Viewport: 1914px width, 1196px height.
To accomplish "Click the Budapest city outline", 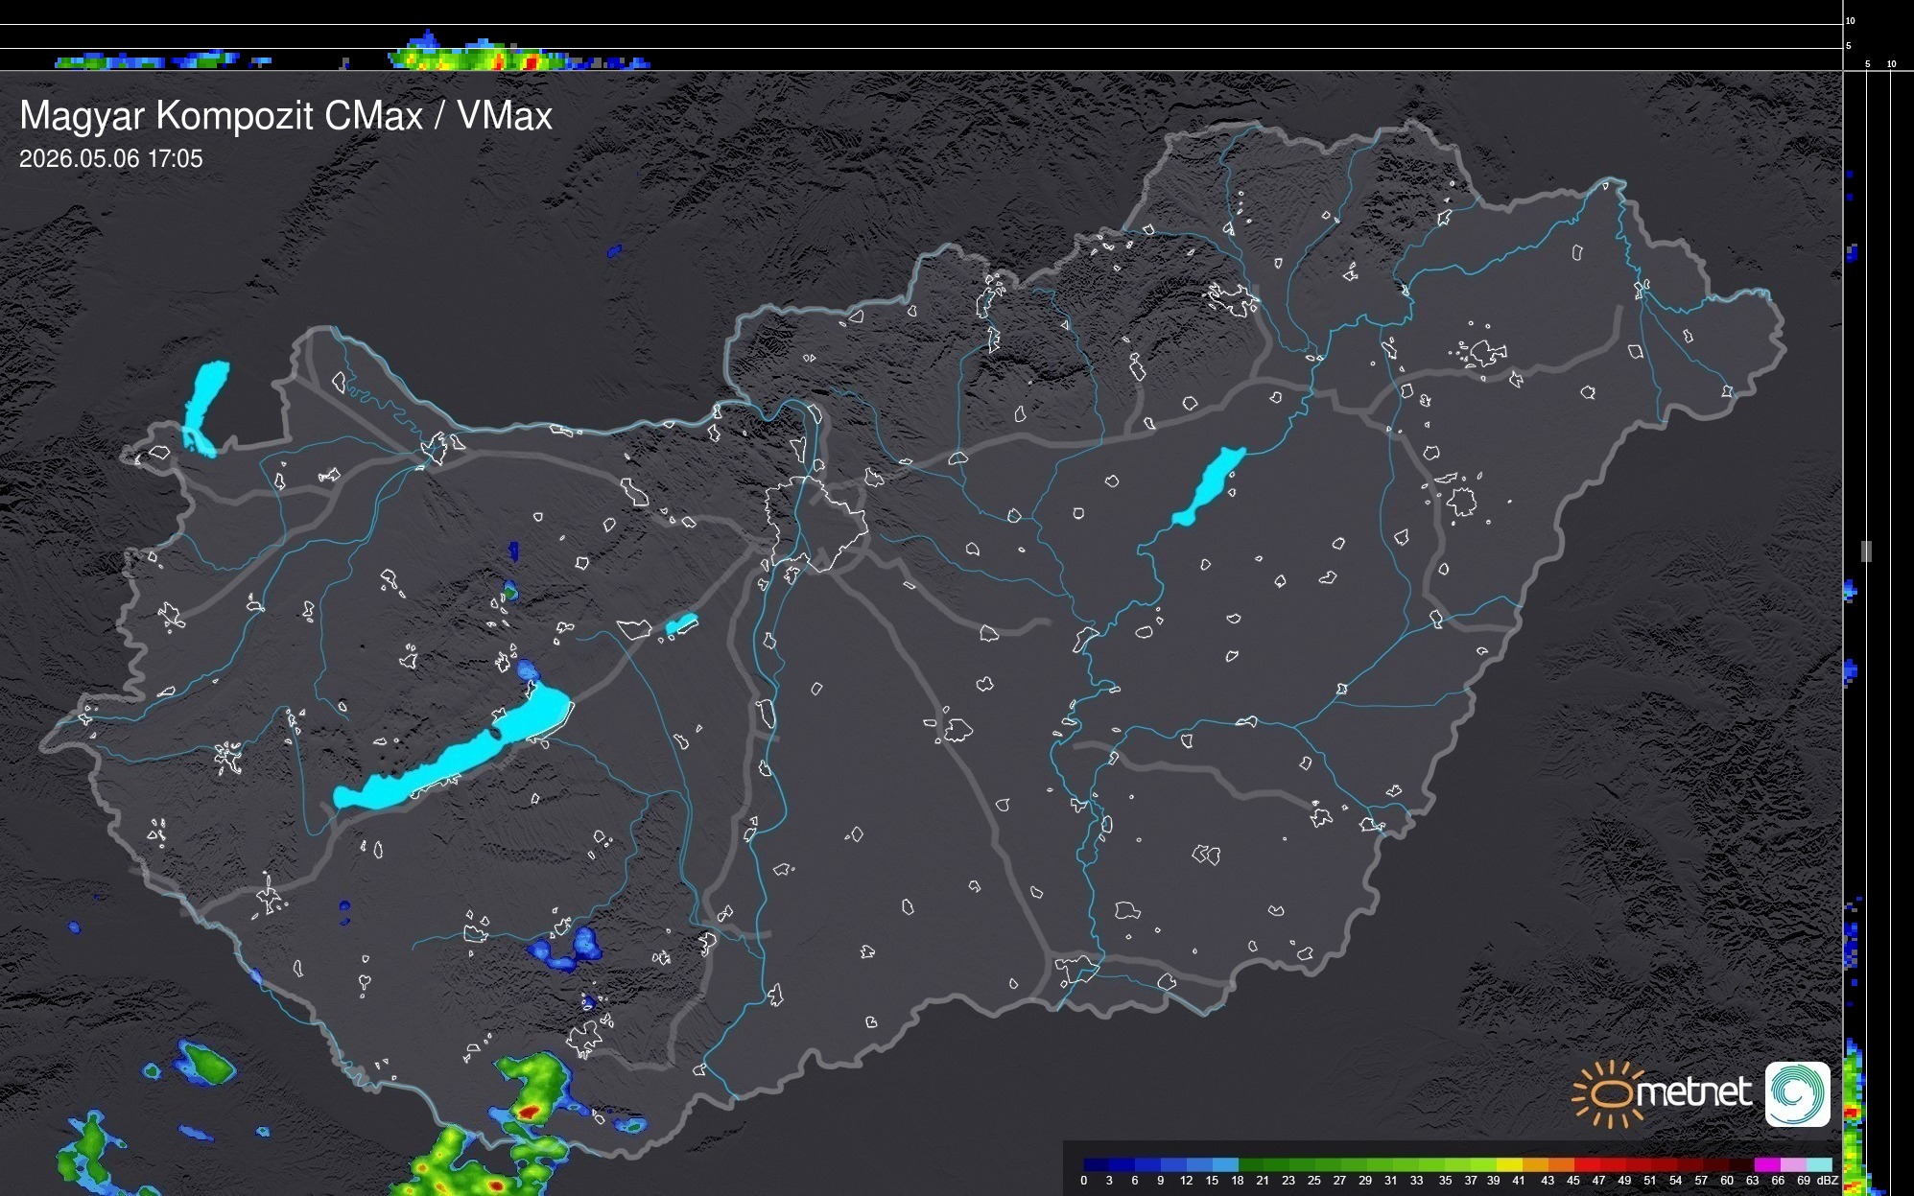I will [815, 524].
